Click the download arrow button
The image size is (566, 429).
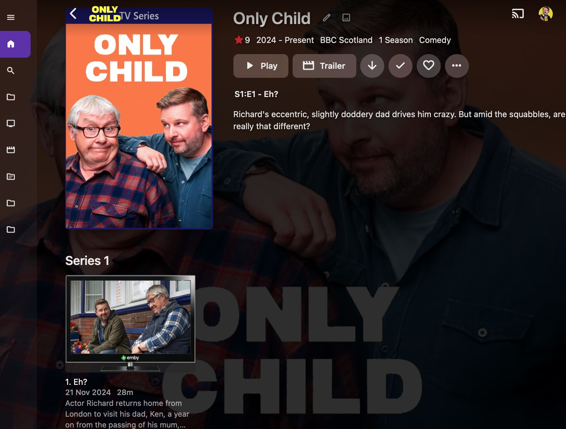pyautogui.click(x=372, y=66)
